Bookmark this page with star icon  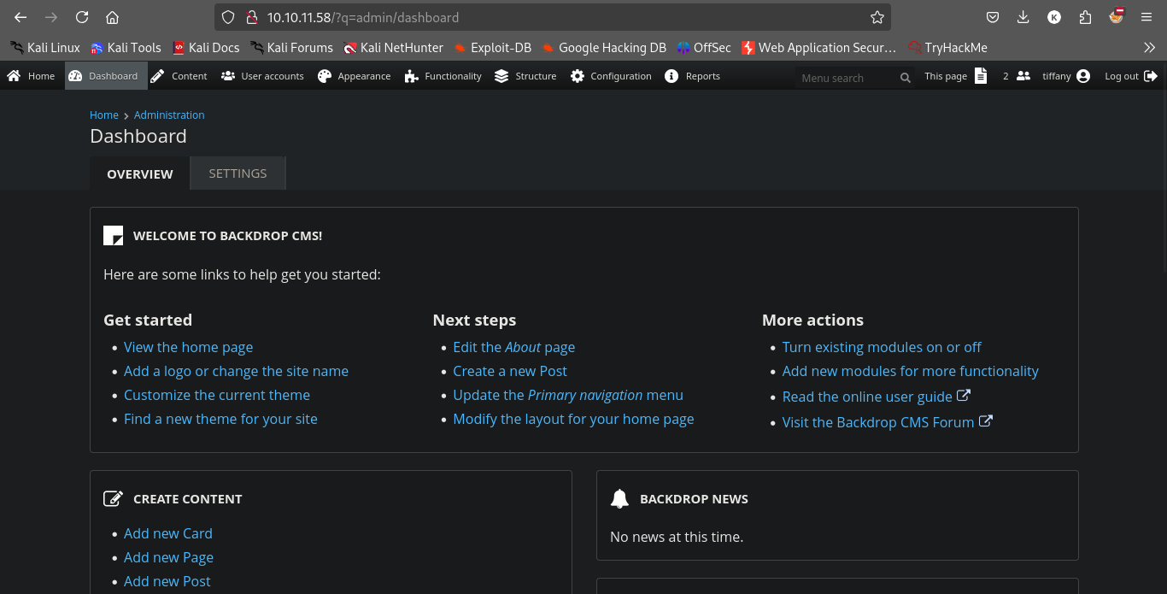[877, 17]
